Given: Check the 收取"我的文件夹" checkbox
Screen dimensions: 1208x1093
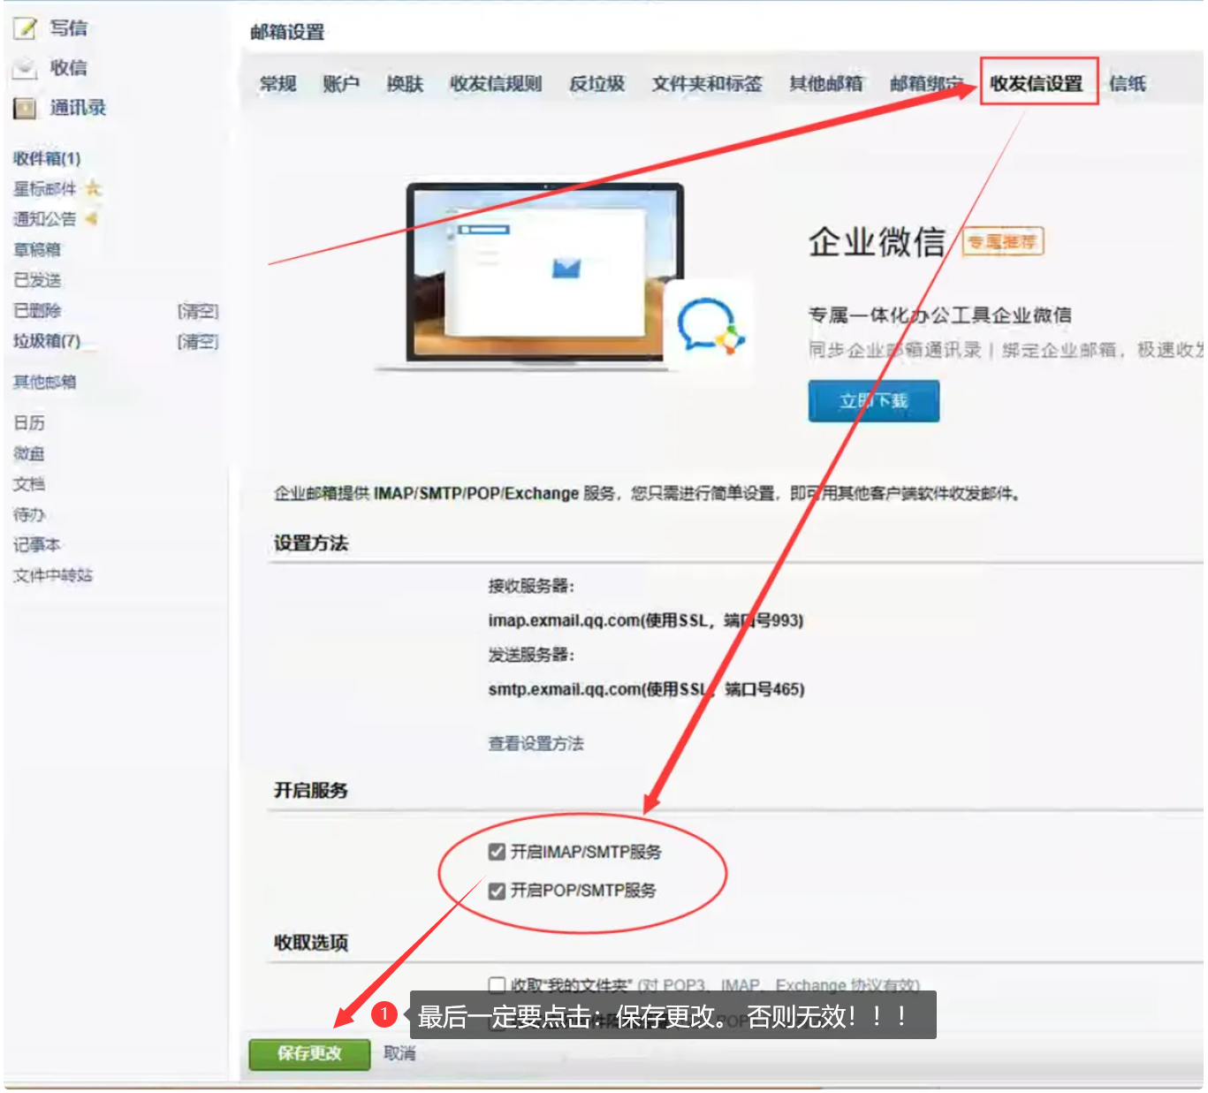Looking at the screenshot, I should [x=497, y=984].
